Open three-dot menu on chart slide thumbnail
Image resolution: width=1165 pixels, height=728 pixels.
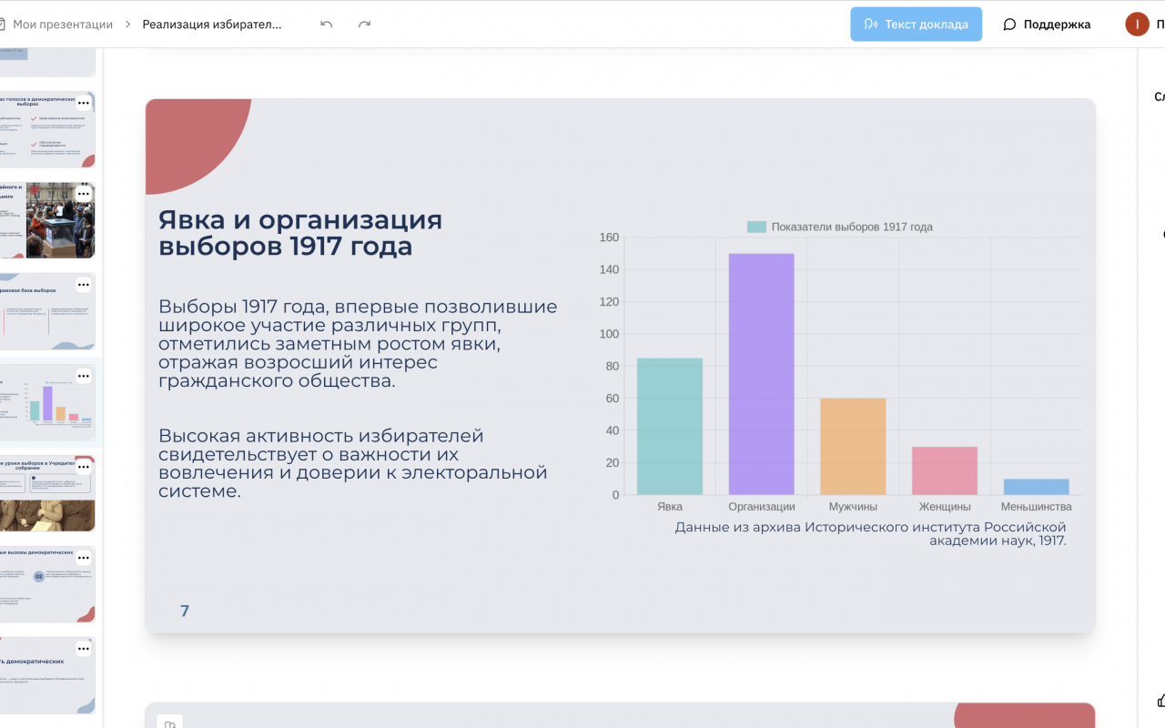tap(84, 376)
